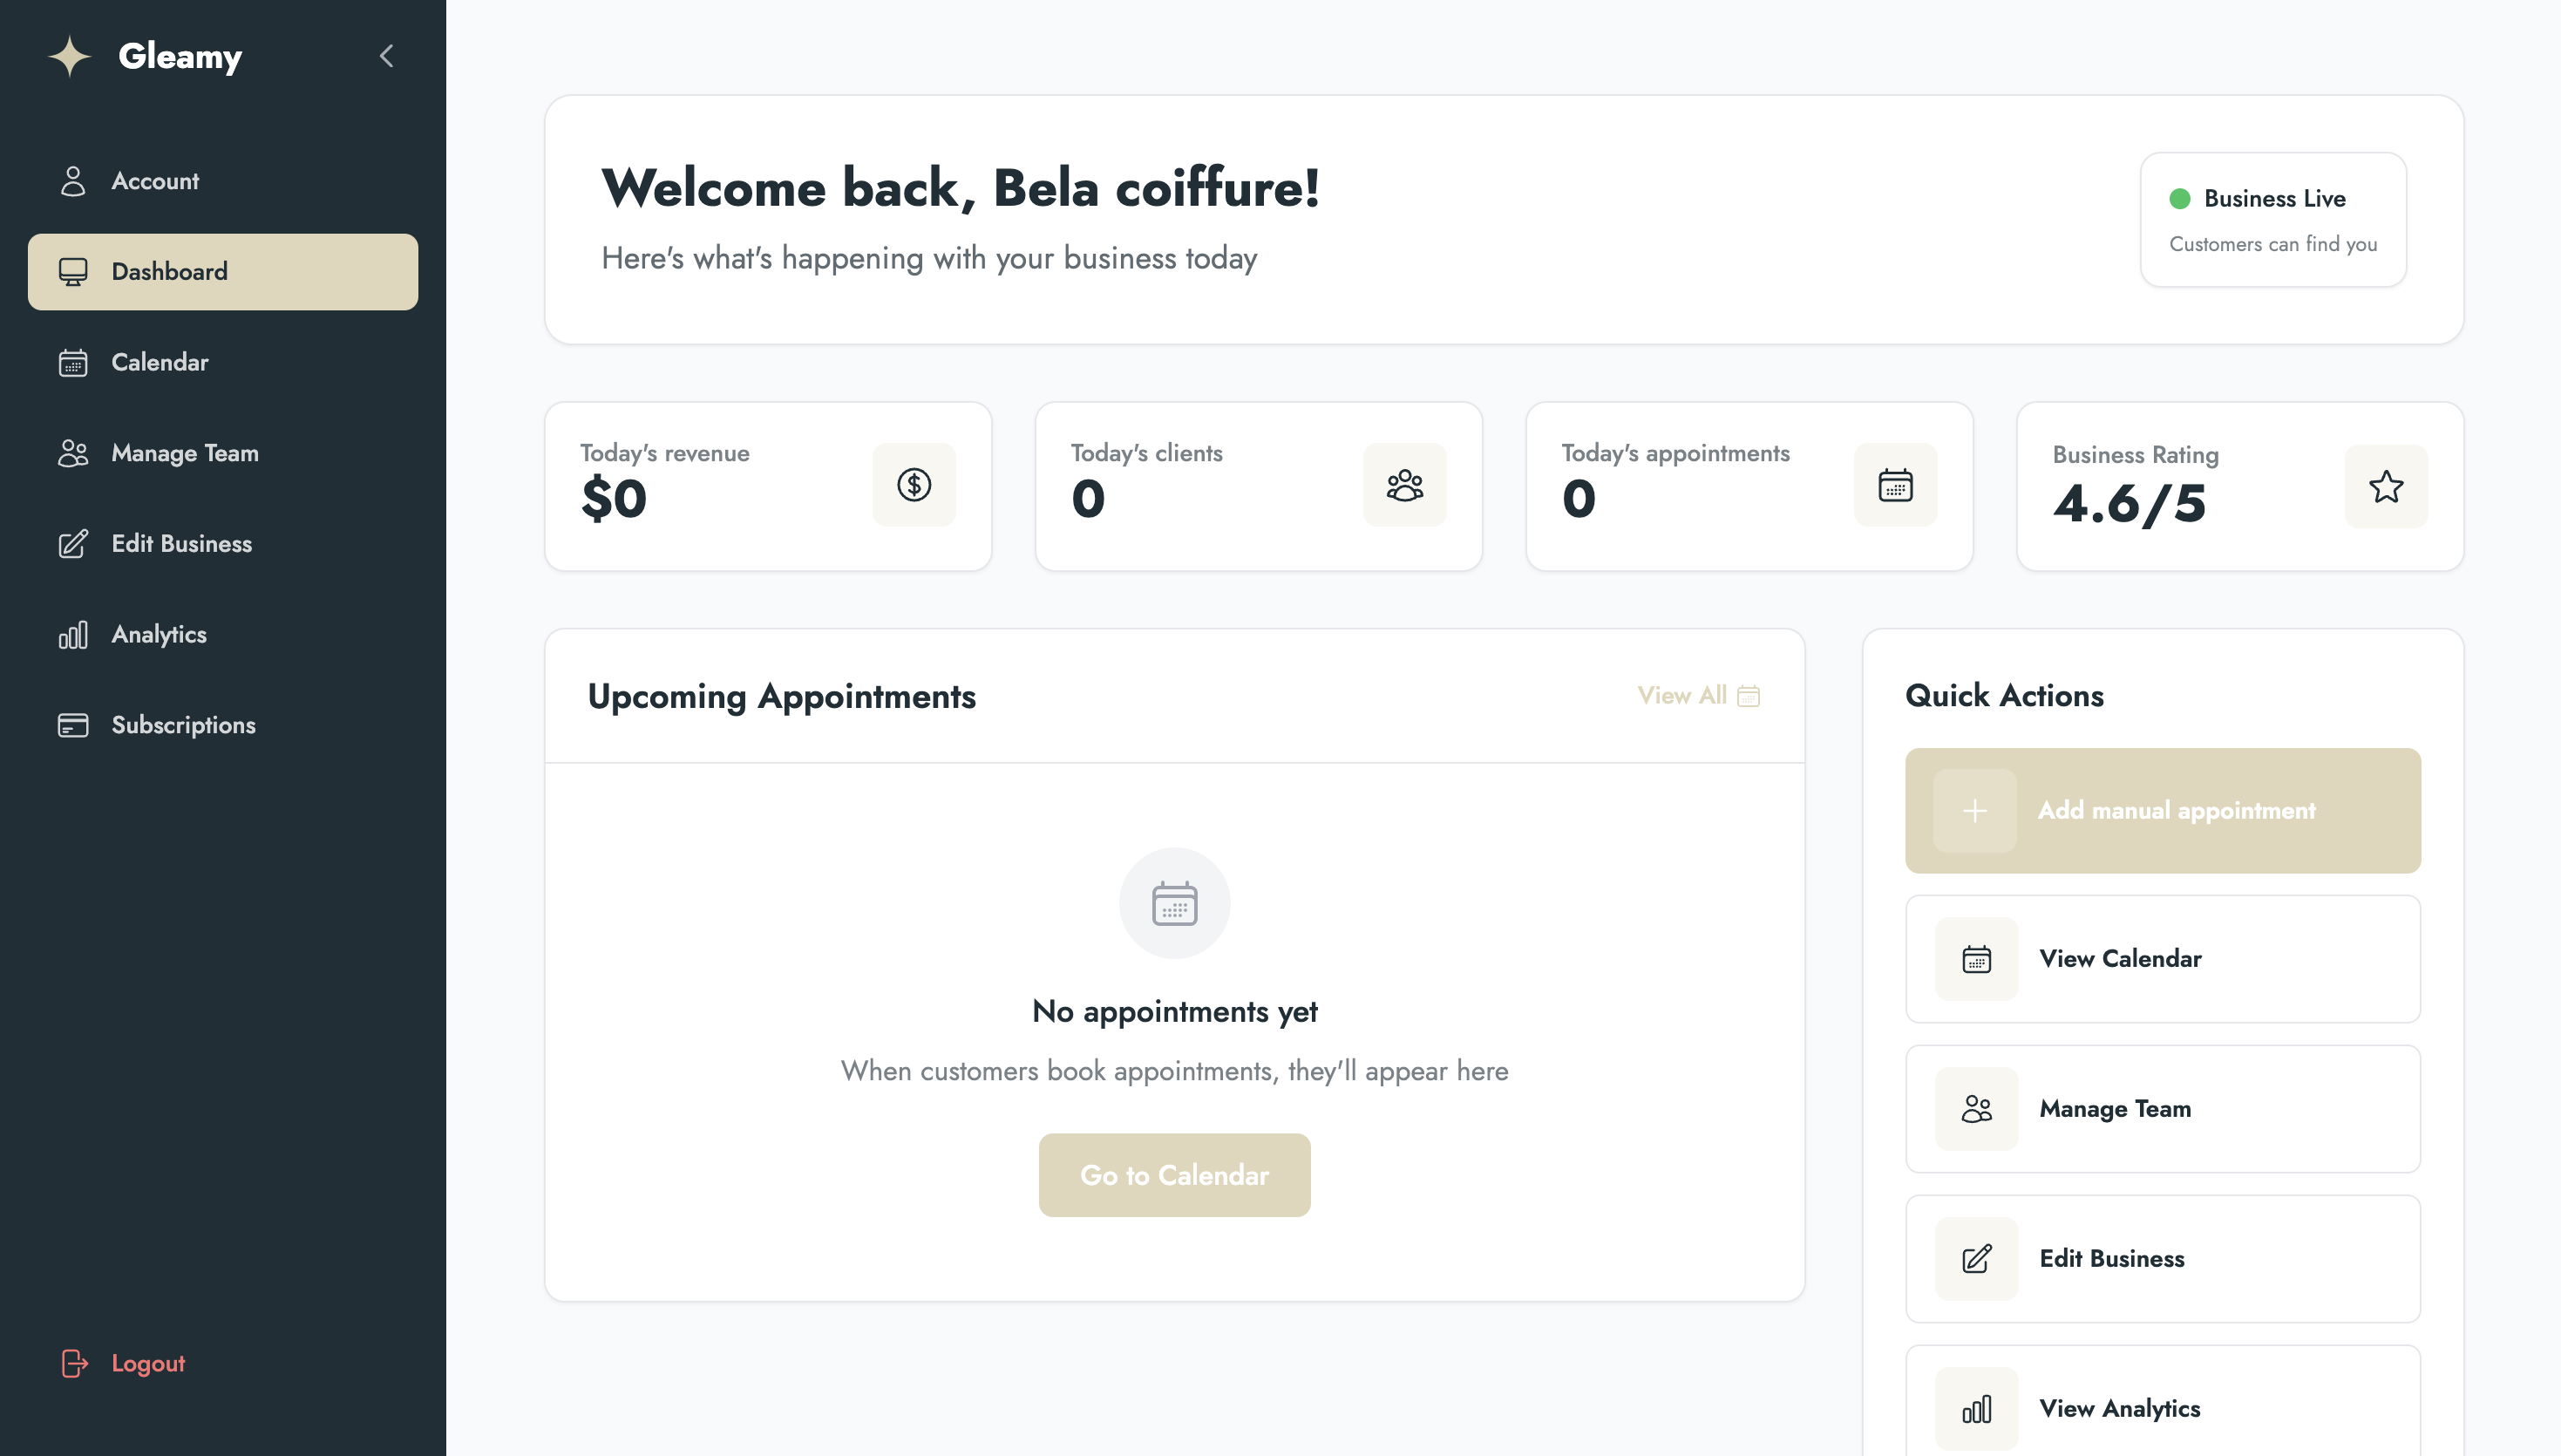
Task: Click the dollar revenue icon
Action: point(914,485)
